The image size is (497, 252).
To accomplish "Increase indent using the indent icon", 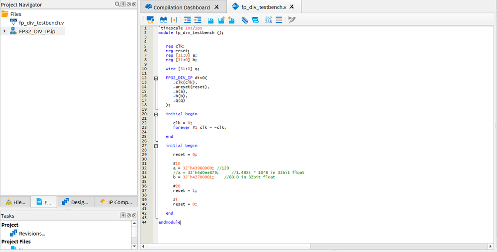I will pyautogui.click(x=187, y=20).
